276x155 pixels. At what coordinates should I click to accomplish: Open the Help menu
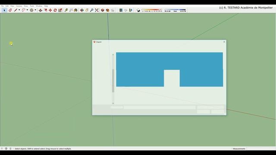46,6
